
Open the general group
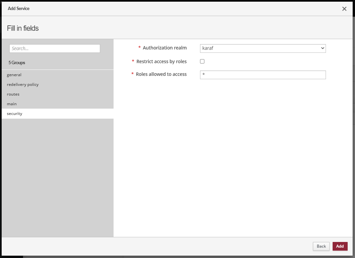(14, 75)
